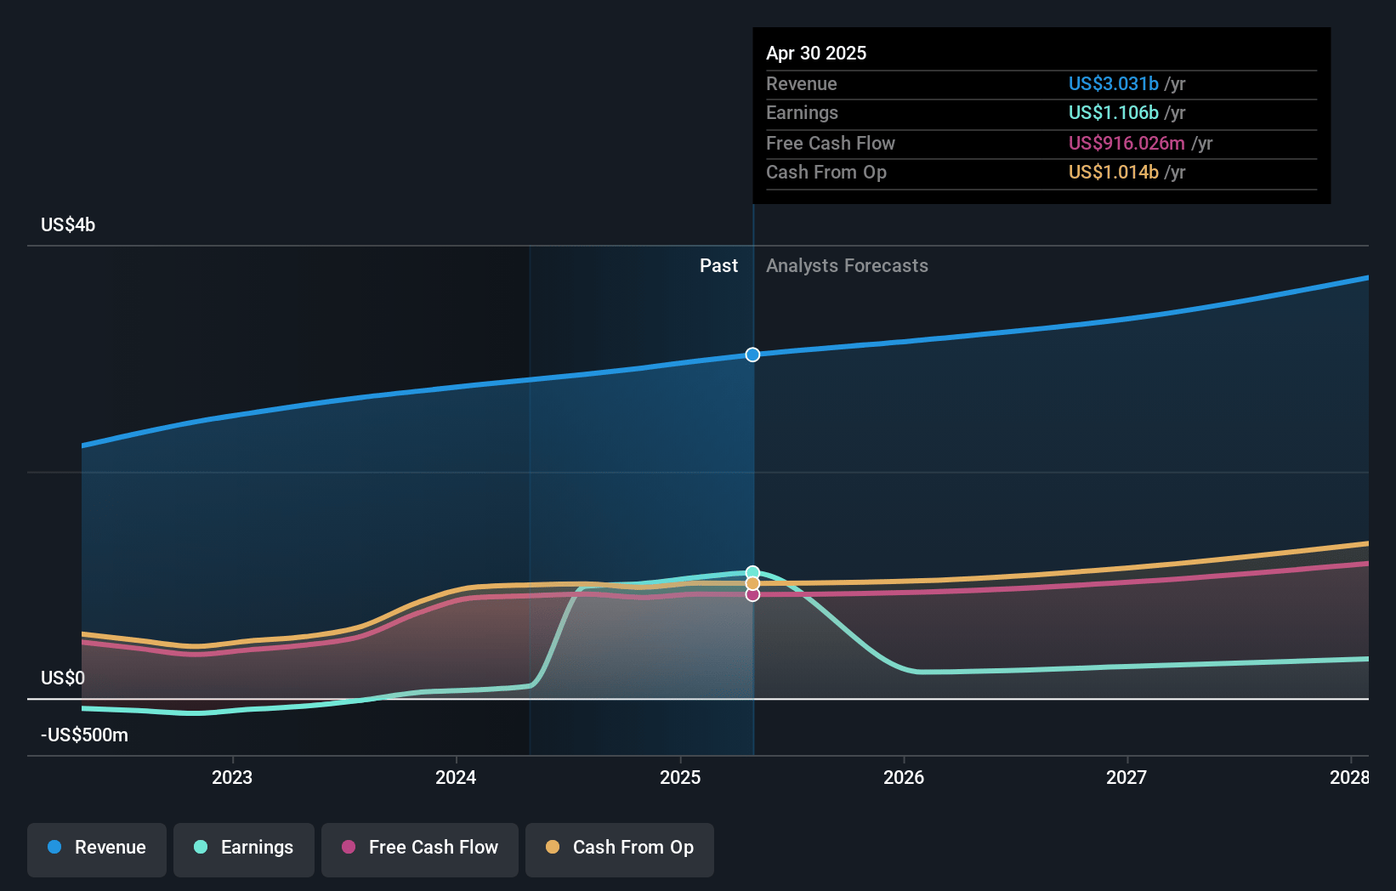Click the -US$500m y-axis label
This screenshot has height=891, width=1396.
pos(84,735)
